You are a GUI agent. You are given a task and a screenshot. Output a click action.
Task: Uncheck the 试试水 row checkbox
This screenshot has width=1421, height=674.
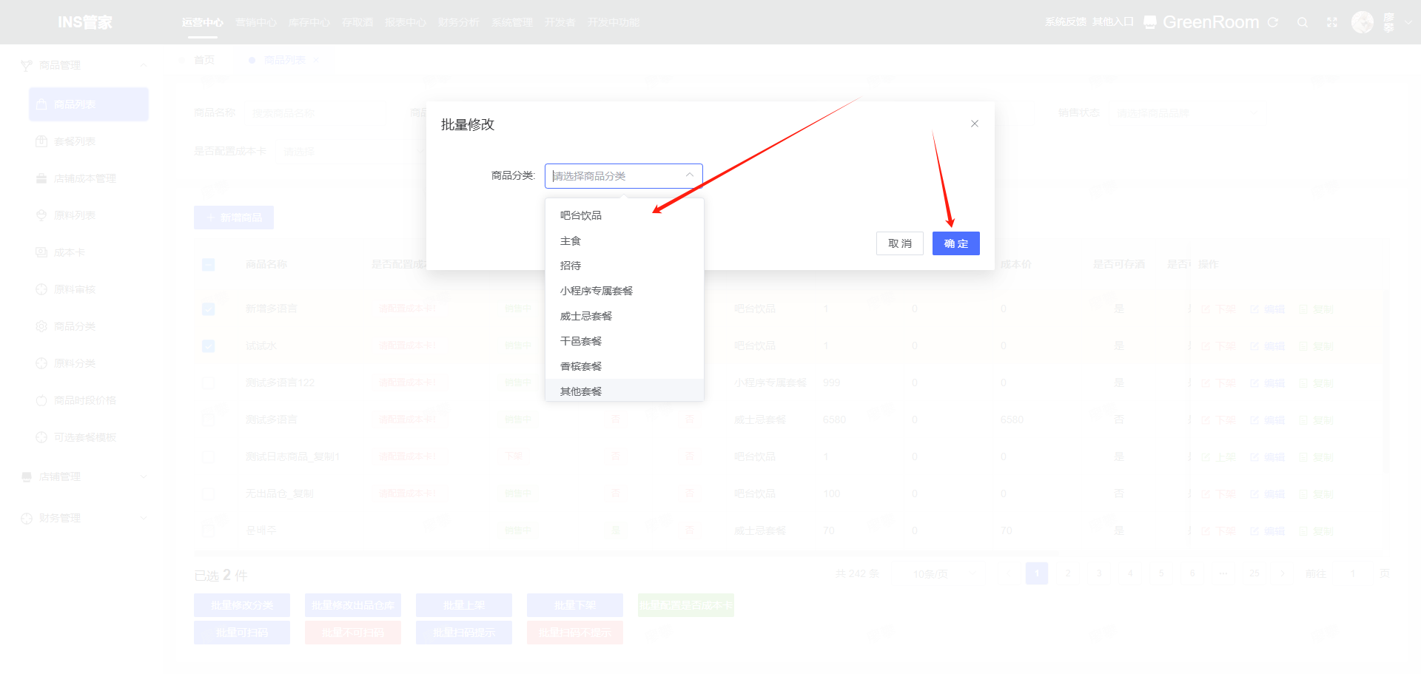208,346
